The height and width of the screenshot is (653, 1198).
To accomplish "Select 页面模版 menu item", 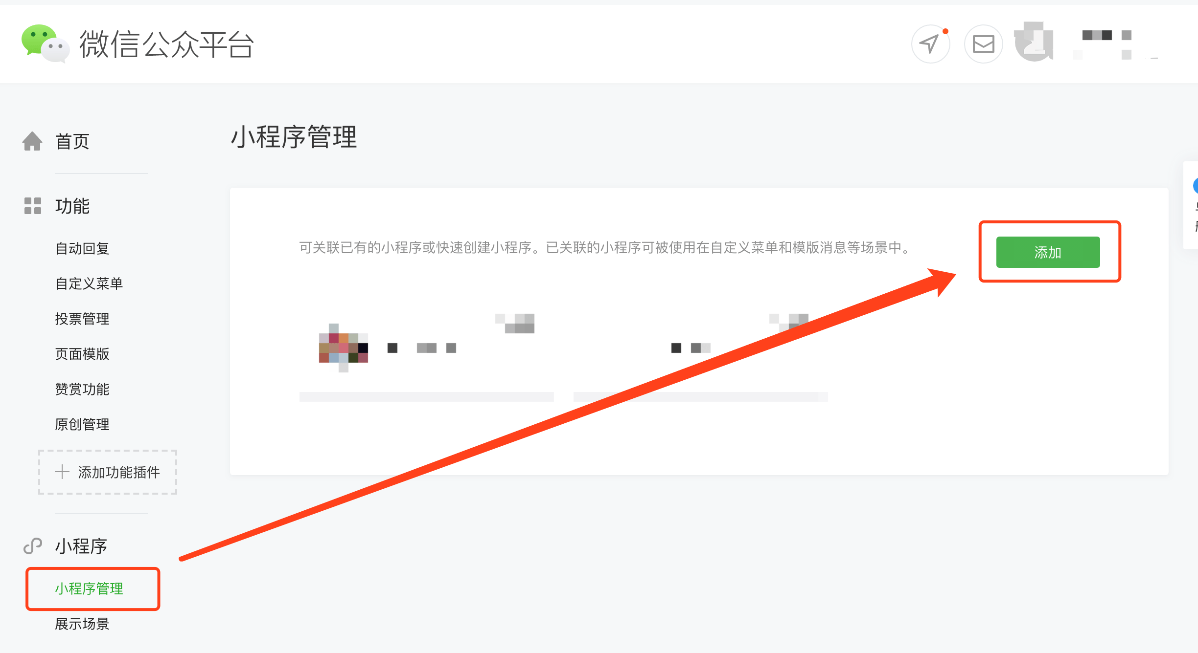I will click(82, 354).
